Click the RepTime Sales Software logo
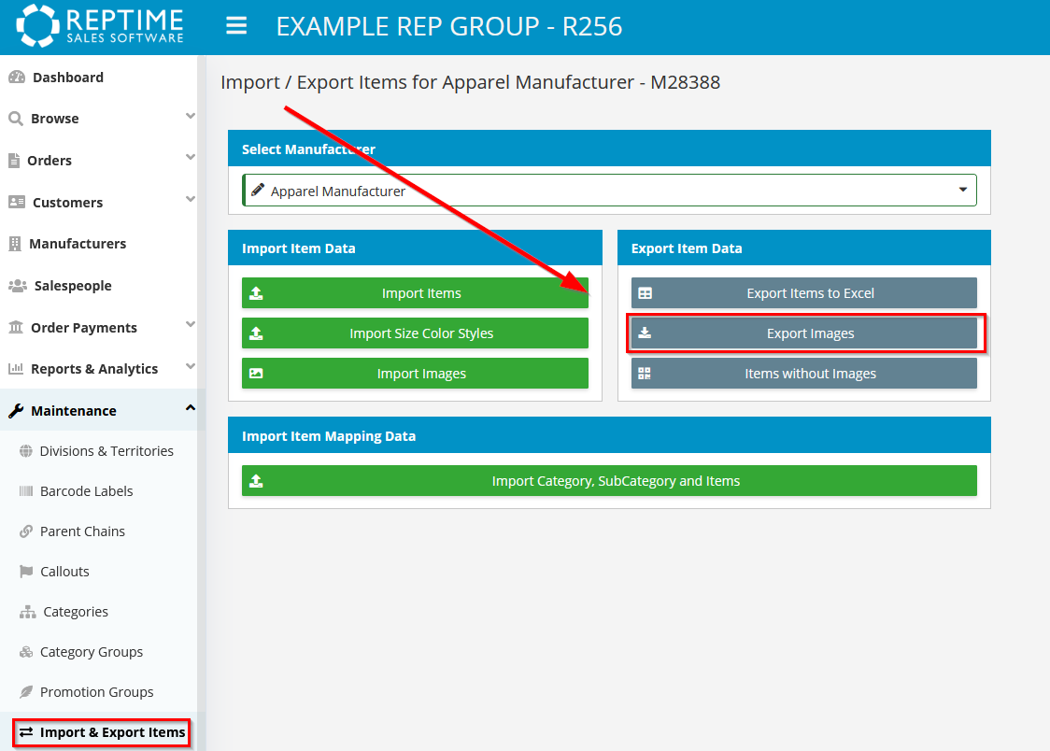The image size is (1050, 751). 100,26
